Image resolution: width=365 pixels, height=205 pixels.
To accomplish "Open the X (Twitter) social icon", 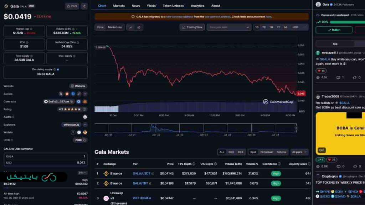I will (x=61, y=94).
